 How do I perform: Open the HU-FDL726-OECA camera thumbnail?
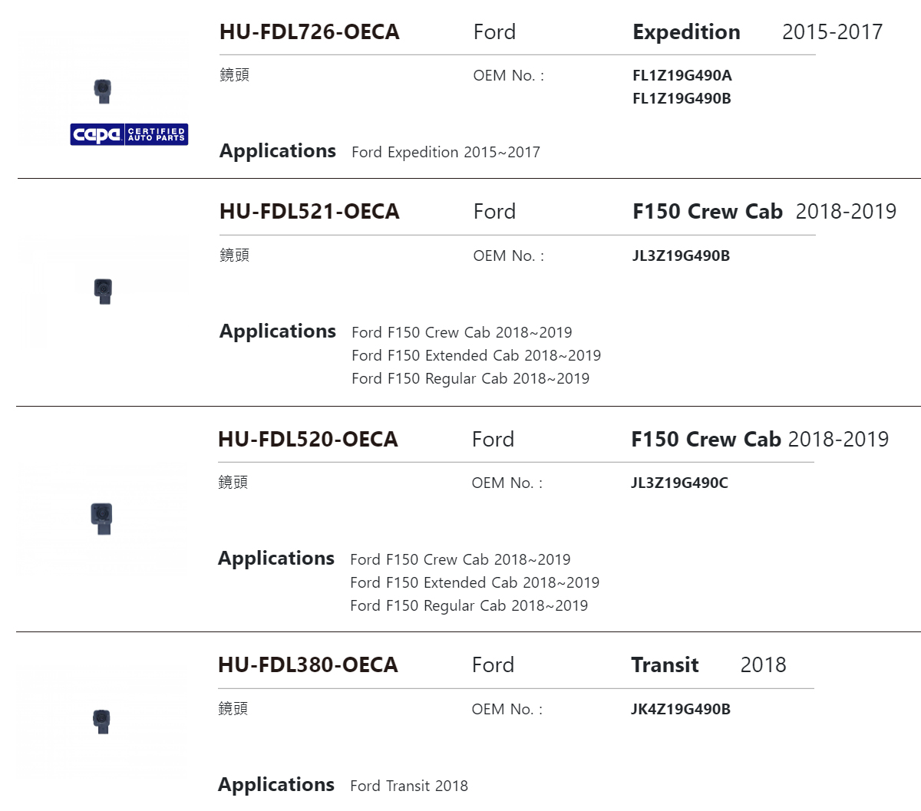[103, 91]
